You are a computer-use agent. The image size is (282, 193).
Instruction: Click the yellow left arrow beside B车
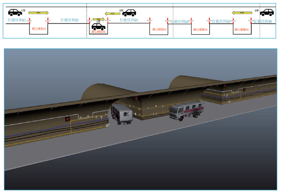(112, 13)
